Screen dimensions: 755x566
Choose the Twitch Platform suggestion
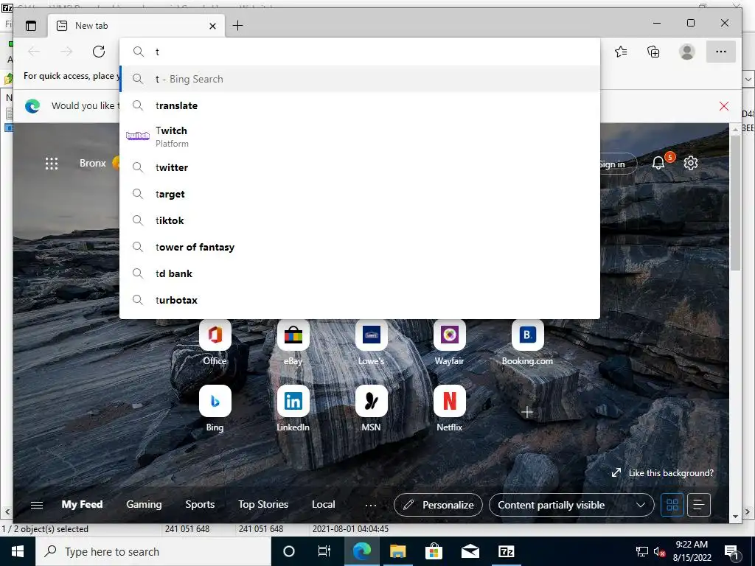[360, 136]
